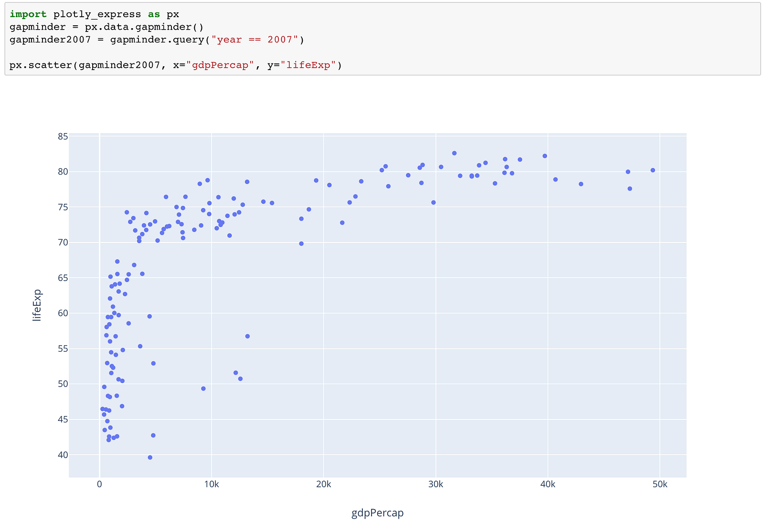Click the "gdpPercap" string in the px.scatter call
Viewport: 764px width, 523px height.
[221, 65]
